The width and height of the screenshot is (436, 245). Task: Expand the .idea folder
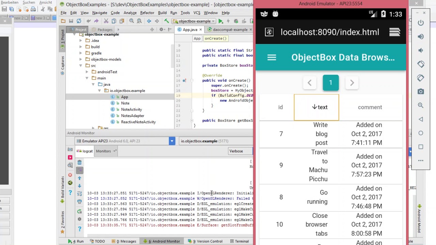81,40
